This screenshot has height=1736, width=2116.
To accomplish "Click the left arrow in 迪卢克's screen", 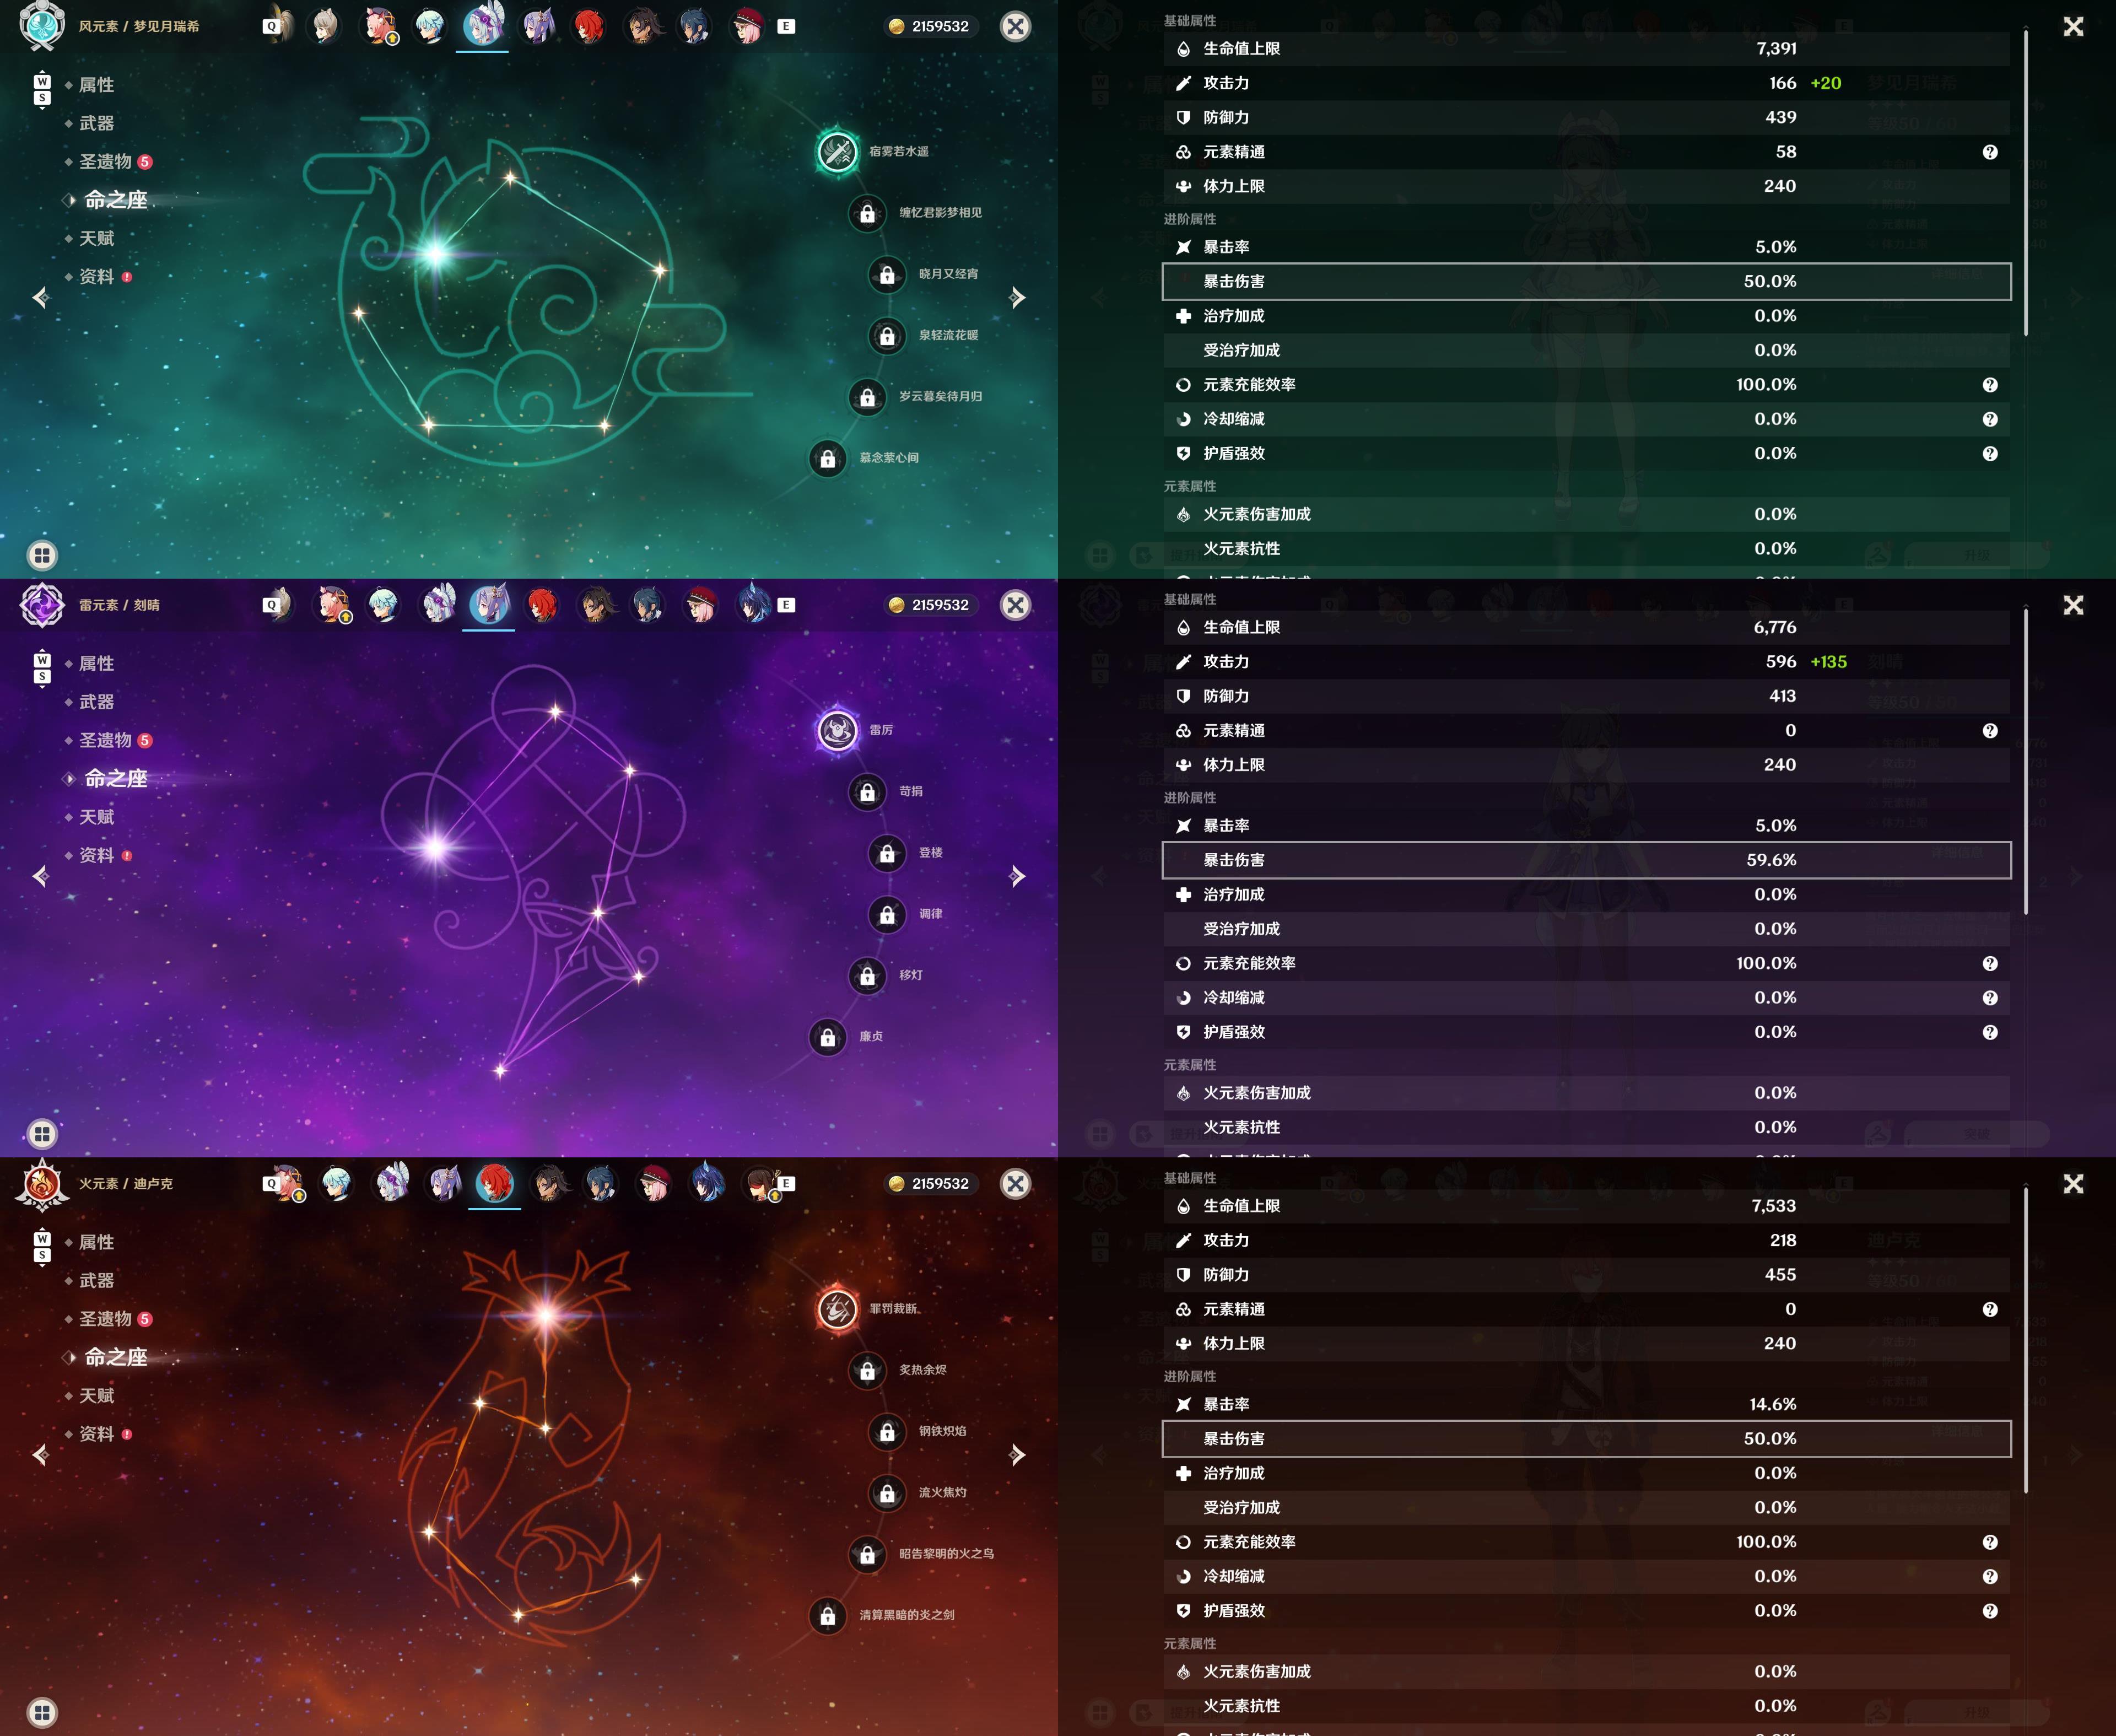I will pos(41,1454).
